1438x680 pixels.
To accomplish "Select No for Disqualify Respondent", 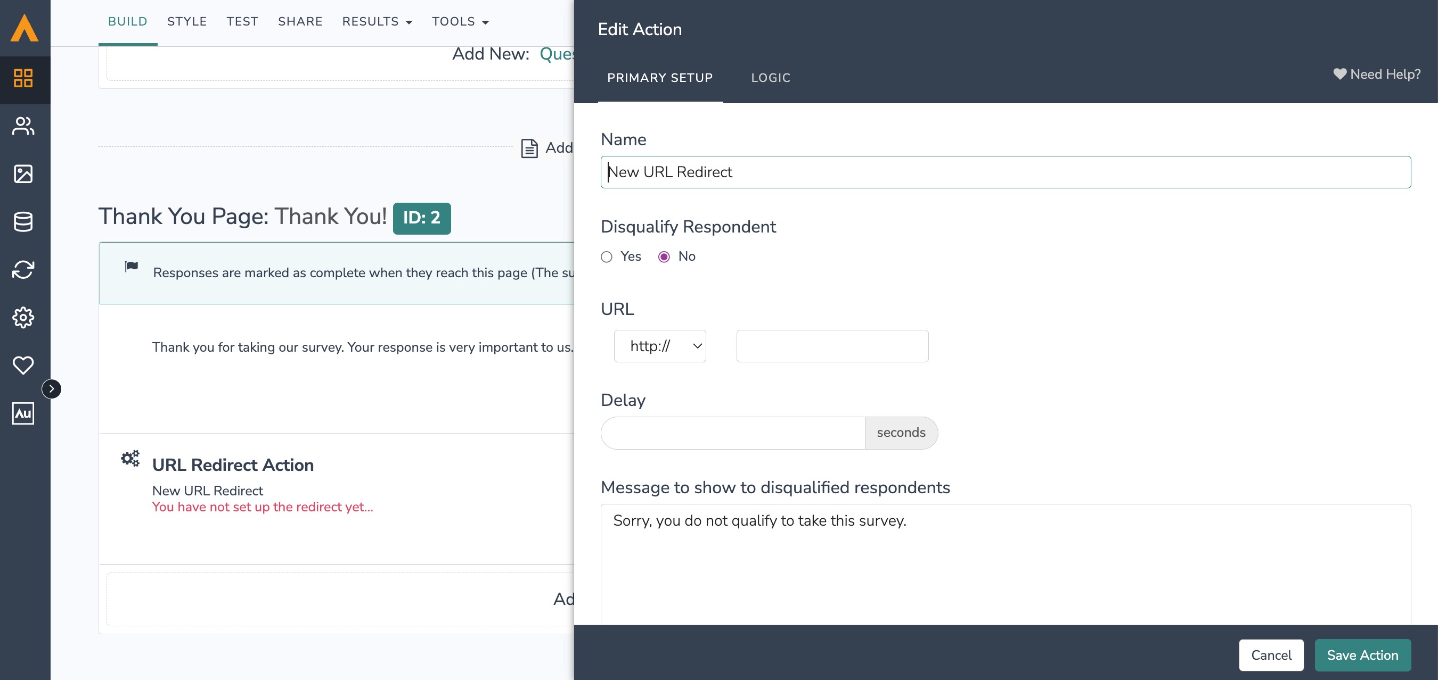I will click(x=664, y=257).
